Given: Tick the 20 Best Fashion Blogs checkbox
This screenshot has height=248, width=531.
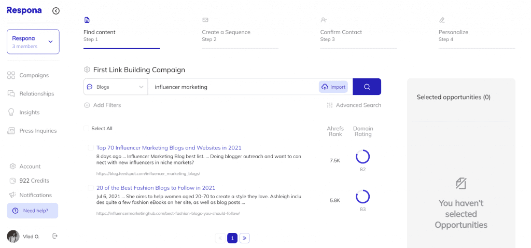Looking at the screenshot, I should (x=90, y=188).
